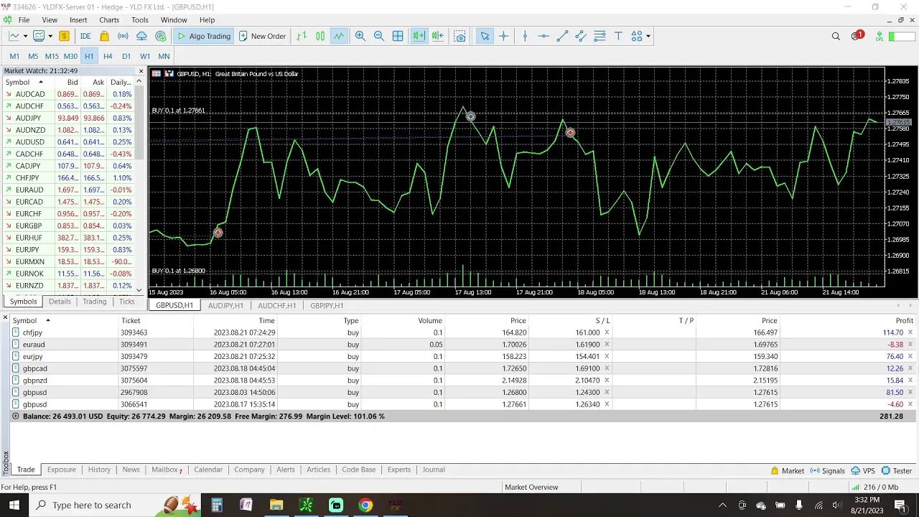This screenshot has width=919, height=517.
Task: Expand balance summary row icon
Action: point(16,416)
